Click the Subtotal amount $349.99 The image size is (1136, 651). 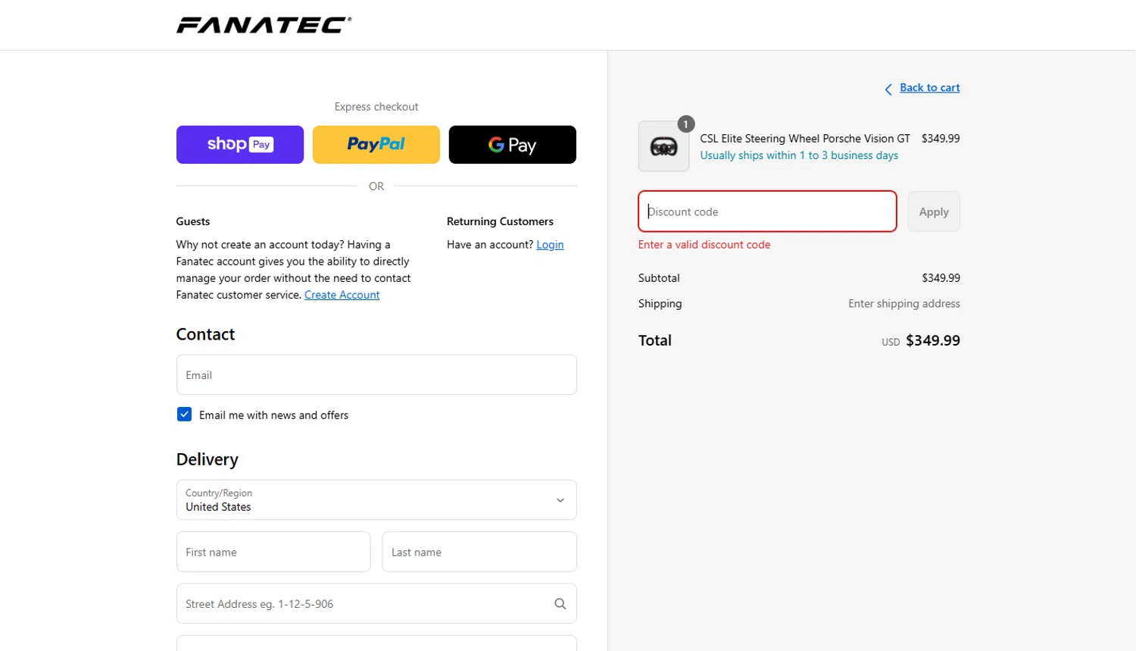[x=941, y=278]
